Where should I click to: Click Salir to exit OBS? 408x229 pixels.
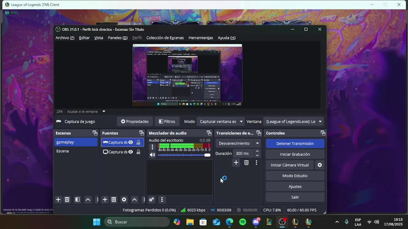click(x=295, y=197)
